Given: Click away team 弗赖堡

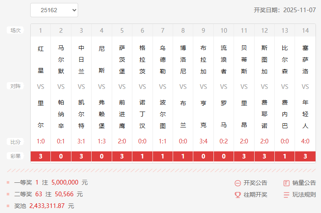Looking at the screenshot, I should 102,114.
